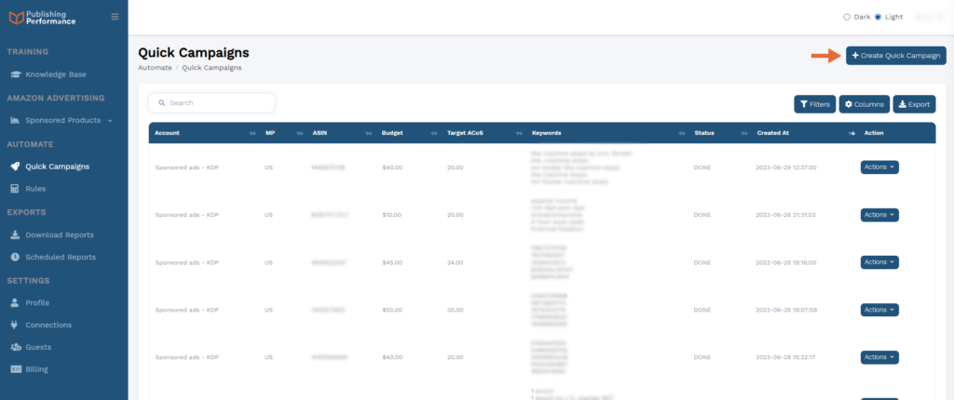Click the Sponsored Products chart icon
This screenshot has height=400, width=954.
click(x=15, y=120)
